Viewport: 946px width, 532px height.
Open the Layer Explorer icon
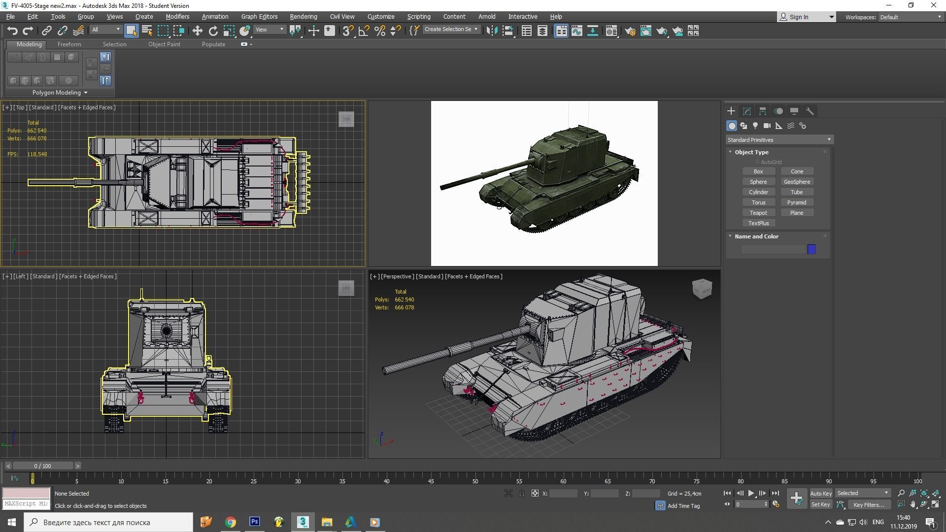pos(542,31)
